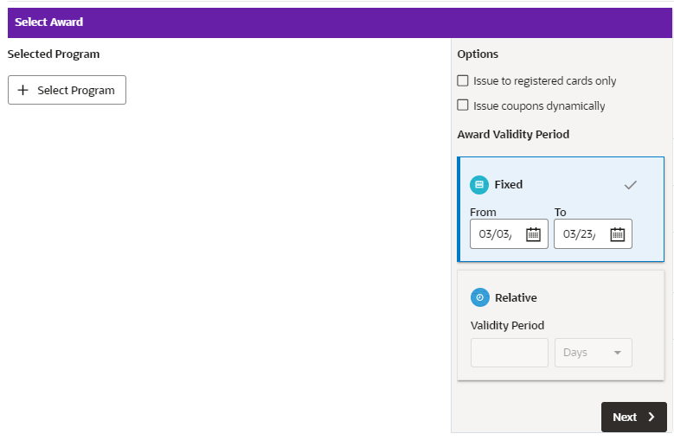Click the Next button chevron arrow
This screenshot has height=440, width=674.
coord(652,417)
